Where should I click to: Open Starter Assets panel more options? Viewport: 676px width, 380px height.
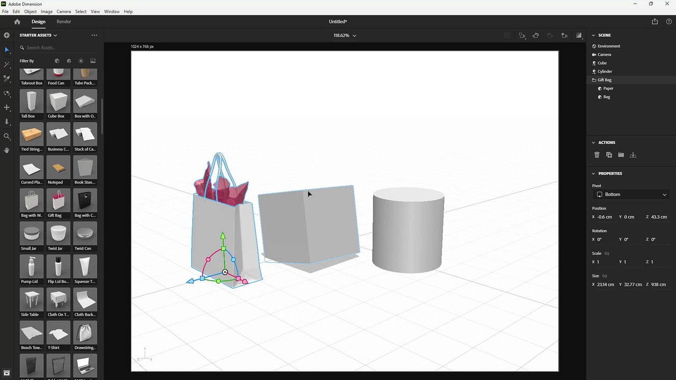pyautogui.click(x=94, y=35)
